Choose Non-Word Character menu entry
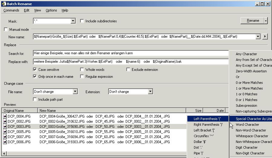This screenshot has width=272, height=158. pyautogui.click(x=251, y=130)
